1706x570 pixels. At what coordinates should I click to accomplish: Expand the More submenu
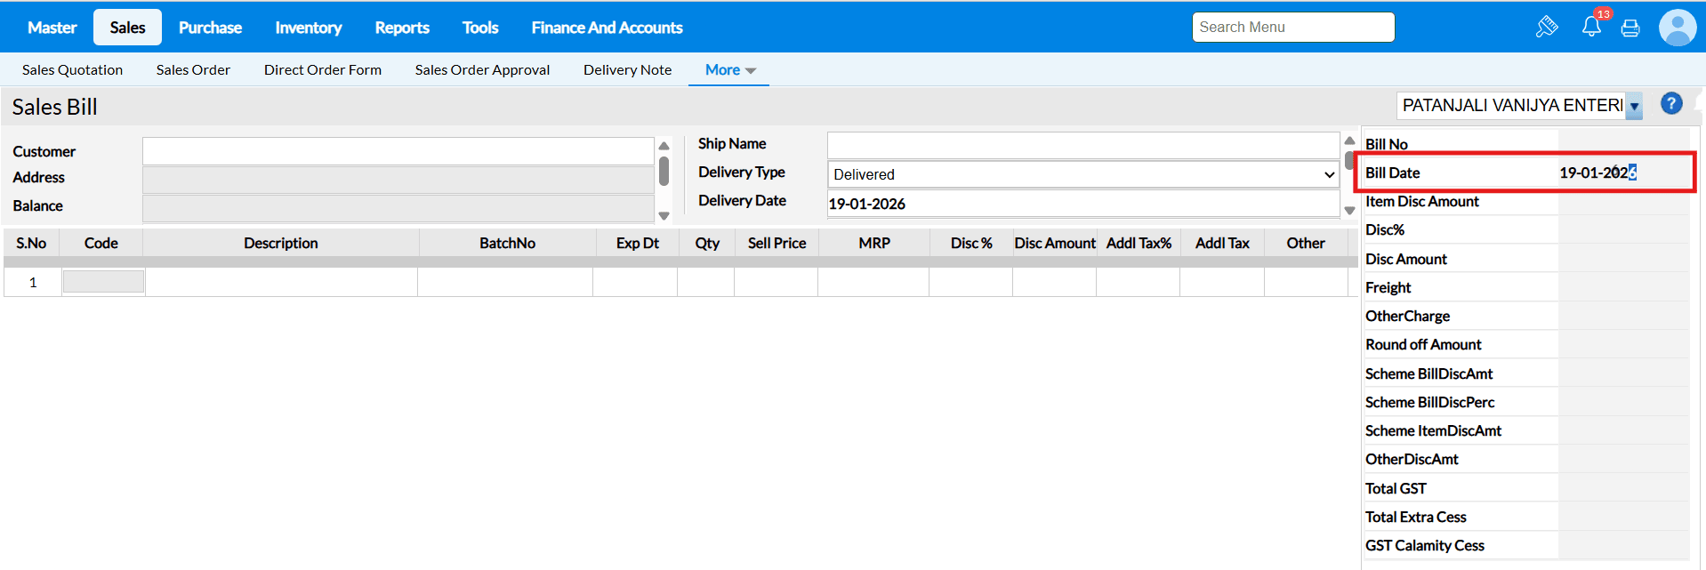(x=729, y=69)
